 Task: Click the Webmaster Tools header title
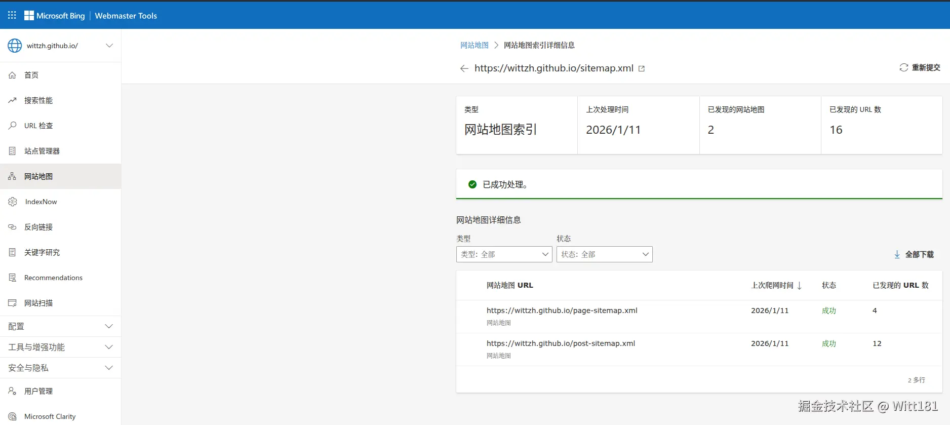126,16
